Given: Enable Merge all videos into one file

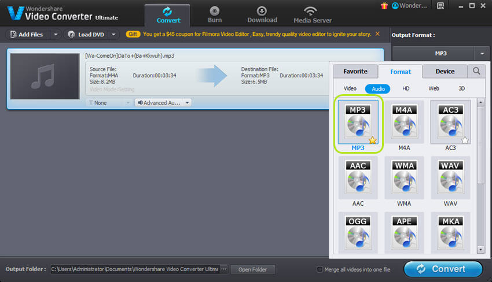Looking at the screenshot, I should point(320,269).
